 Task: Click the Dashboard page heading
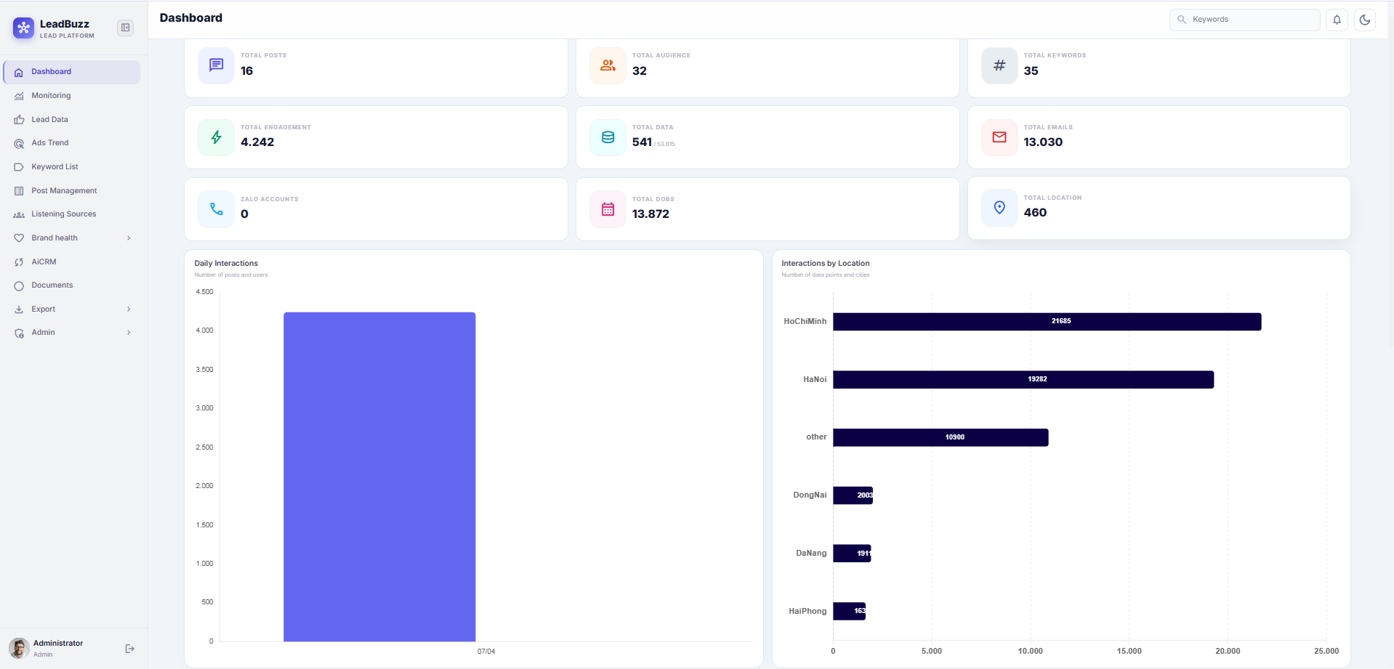click(x=191, y=18)
